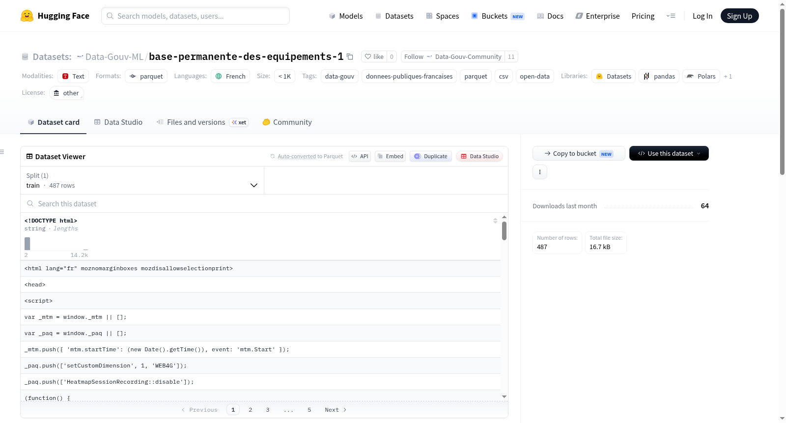Open the Enterprise nav item
The width and height of the screenshot is (786, 423).
click(597, 16)
